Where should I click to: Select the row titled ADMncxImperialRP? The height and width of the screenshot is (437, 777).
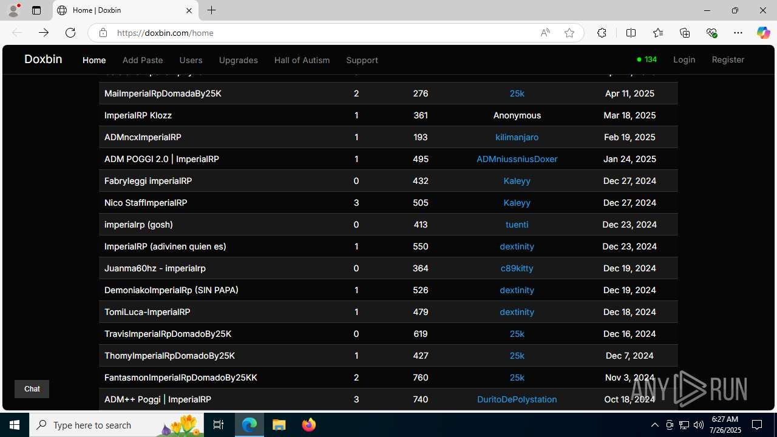[388, 137]
